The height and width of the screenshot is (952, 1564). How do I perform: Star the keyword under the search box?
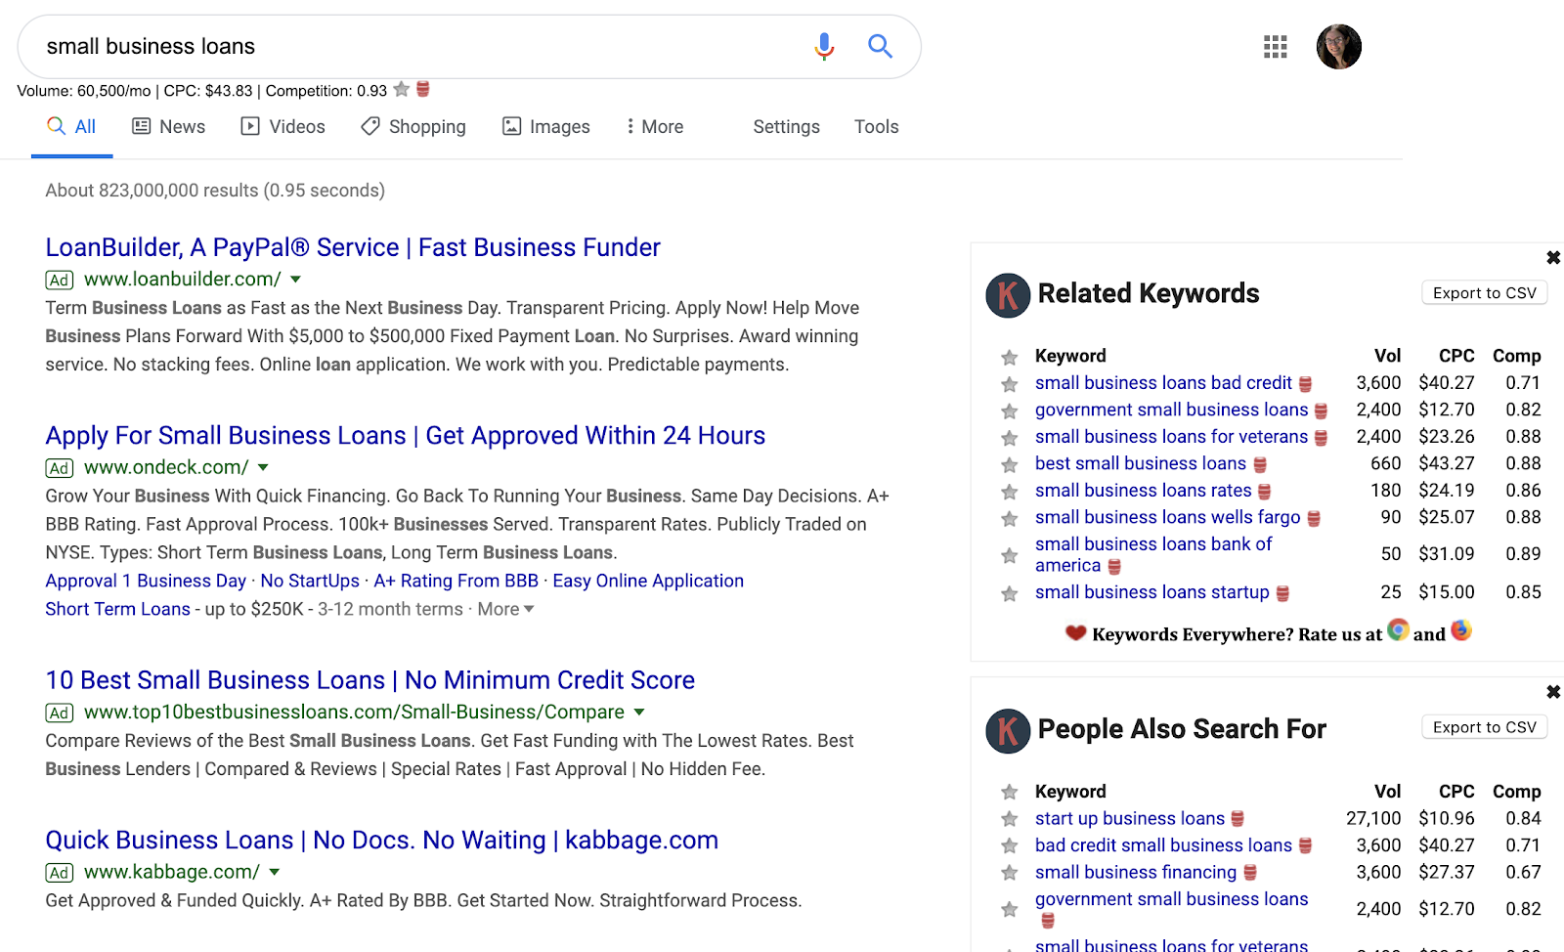pos(401,90)
